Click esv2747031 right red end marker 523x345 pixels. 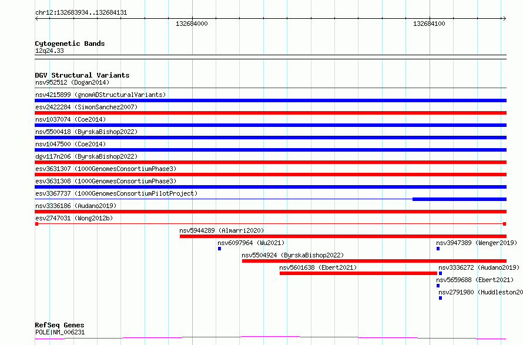pyautogui.click(x=505, y=224)
